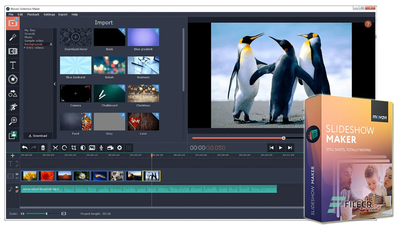Open the Titles text tab
Screen dimensions: 400x225
pyautogui.click(x=13, y=65)
